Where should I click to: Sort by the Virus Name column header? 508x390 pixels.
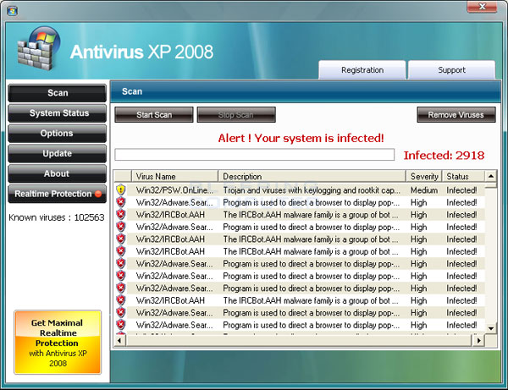175,177
